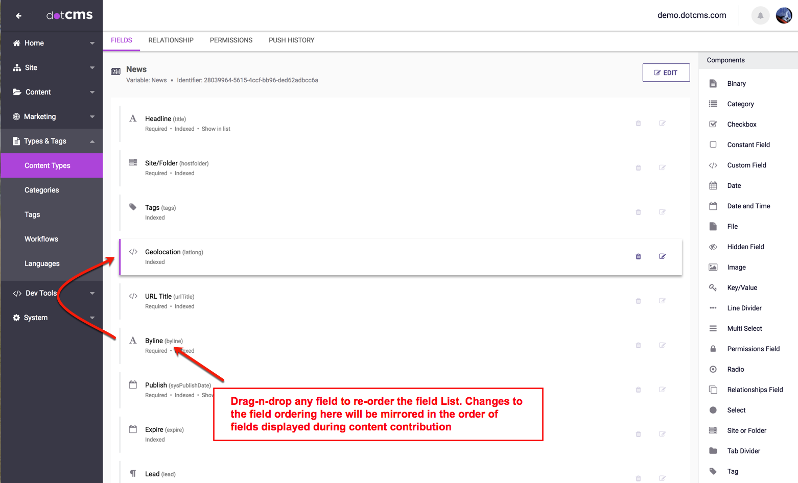Click the Date and Time component
The width and height of the screenshot is (798, 483).
[748, 206]
